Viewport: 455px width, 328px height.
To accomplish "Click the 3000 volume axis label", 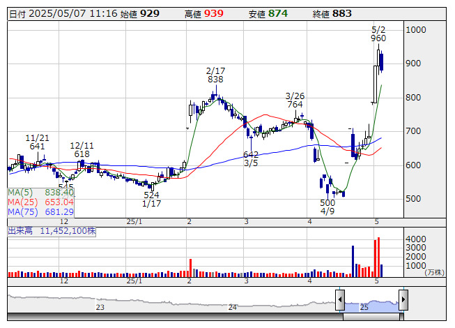I will click(416, 248).
